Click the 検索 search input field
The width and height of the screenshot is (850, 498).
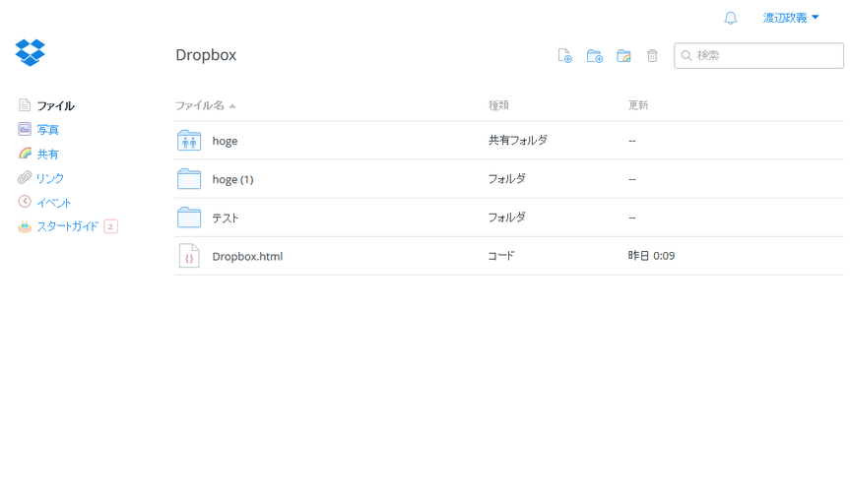coord(758,56)
